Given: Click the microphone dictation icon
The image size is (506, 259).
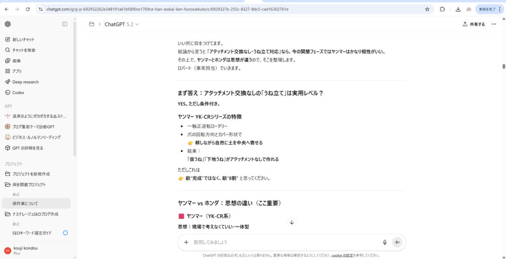Looking at the screenshot, I should tap(384, 242).
